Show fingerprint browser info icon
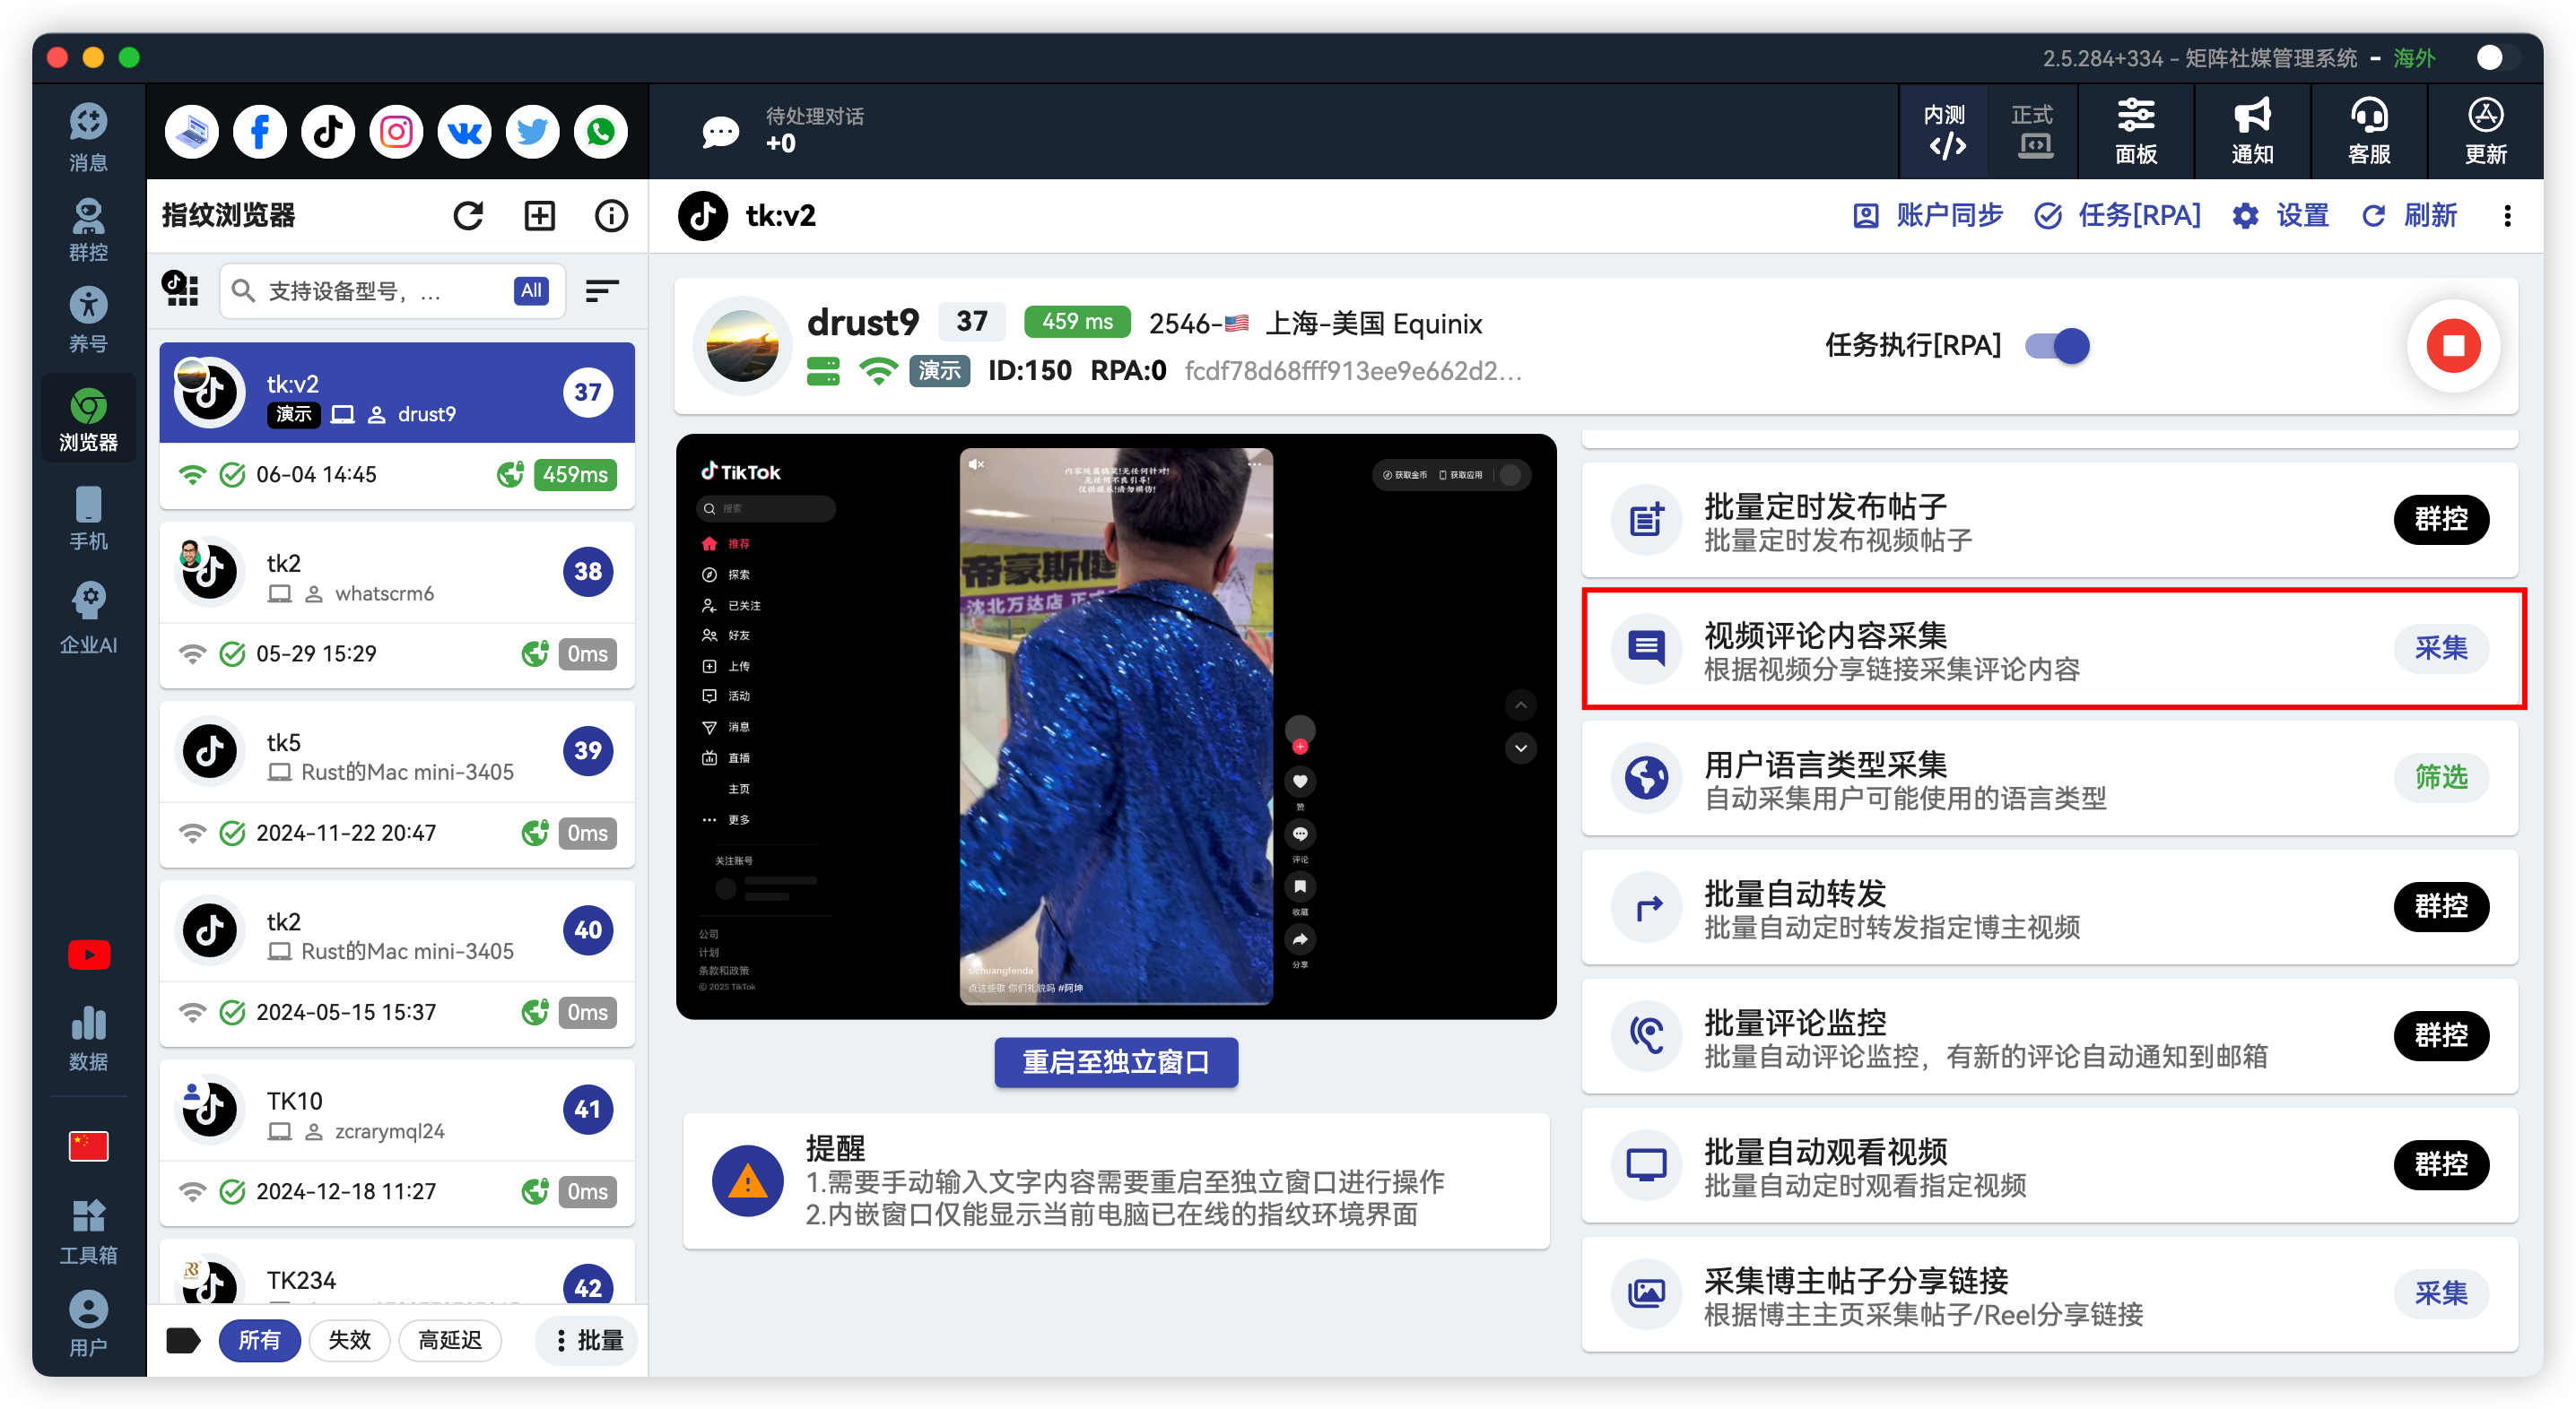The image size is (2576, 1409). coord(611,216)
